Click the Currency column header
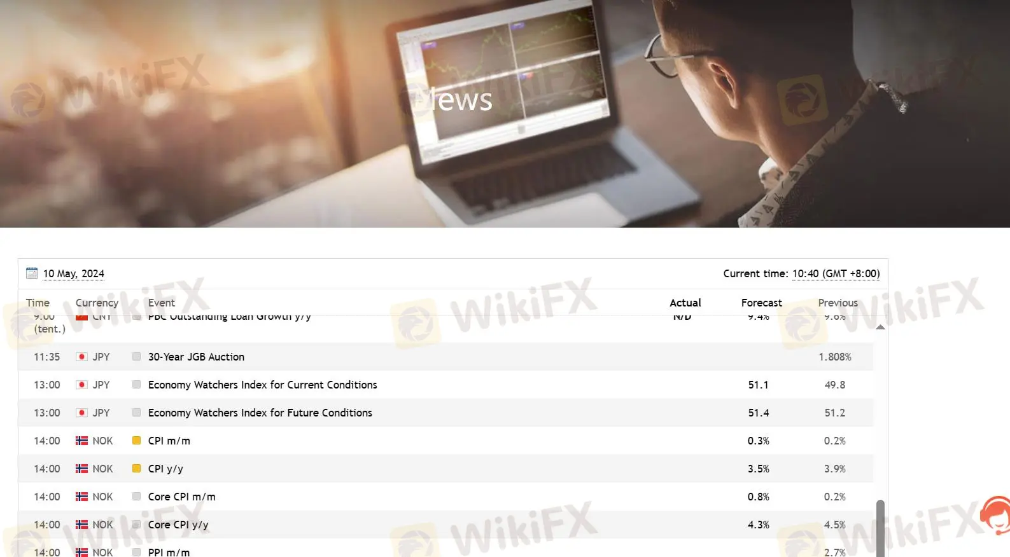1010x557 pixels. [x=97, y=303]
